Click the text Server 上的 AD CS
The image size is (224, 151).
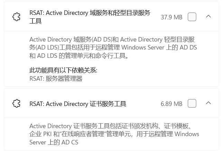tap(54, 142)
